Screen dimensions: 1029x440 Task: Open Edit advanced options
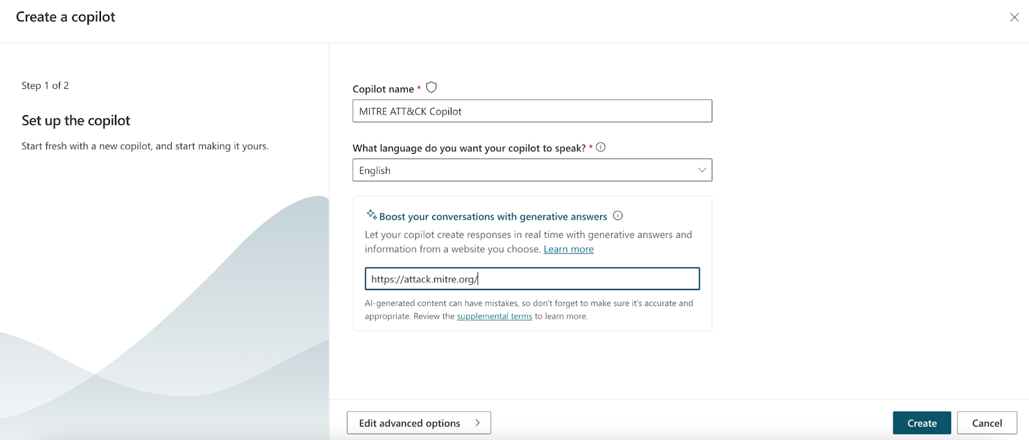click(x=419, y=423)
